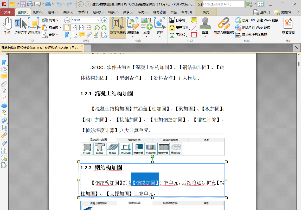301x210 pixels.
Task: Show the Attachments pane in the sidebar
Action: pos(4,84)
